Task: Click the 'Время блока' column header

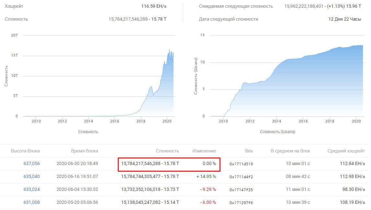Action: coord(85,151)
